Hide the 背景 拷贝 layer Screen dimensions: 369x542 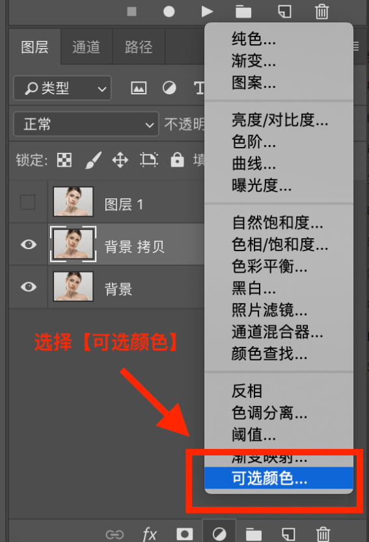tap(29, 245)
